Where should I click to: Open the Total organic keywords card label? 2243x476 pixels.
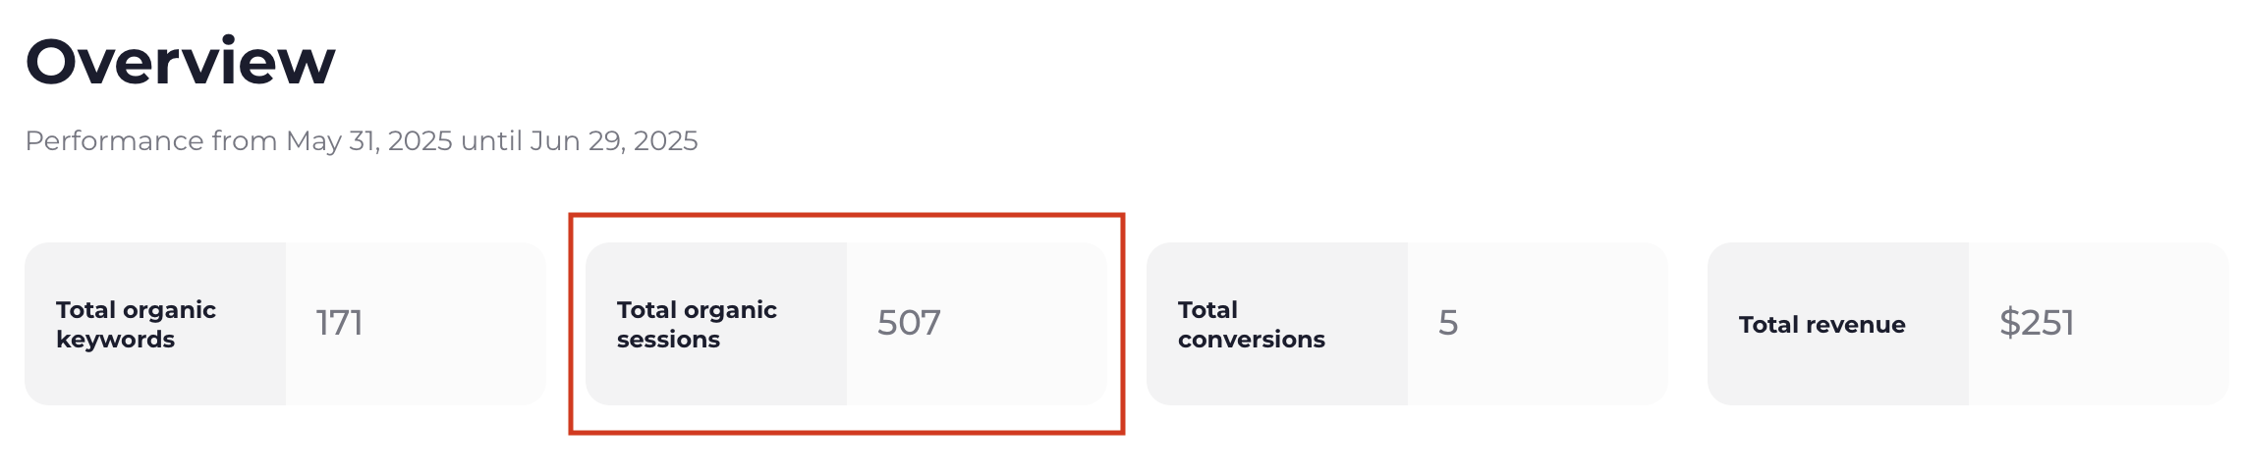click(x=136, y=324)
